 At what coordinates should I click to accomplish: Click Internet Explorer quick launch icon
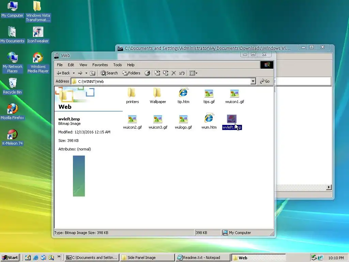[35, 258]
